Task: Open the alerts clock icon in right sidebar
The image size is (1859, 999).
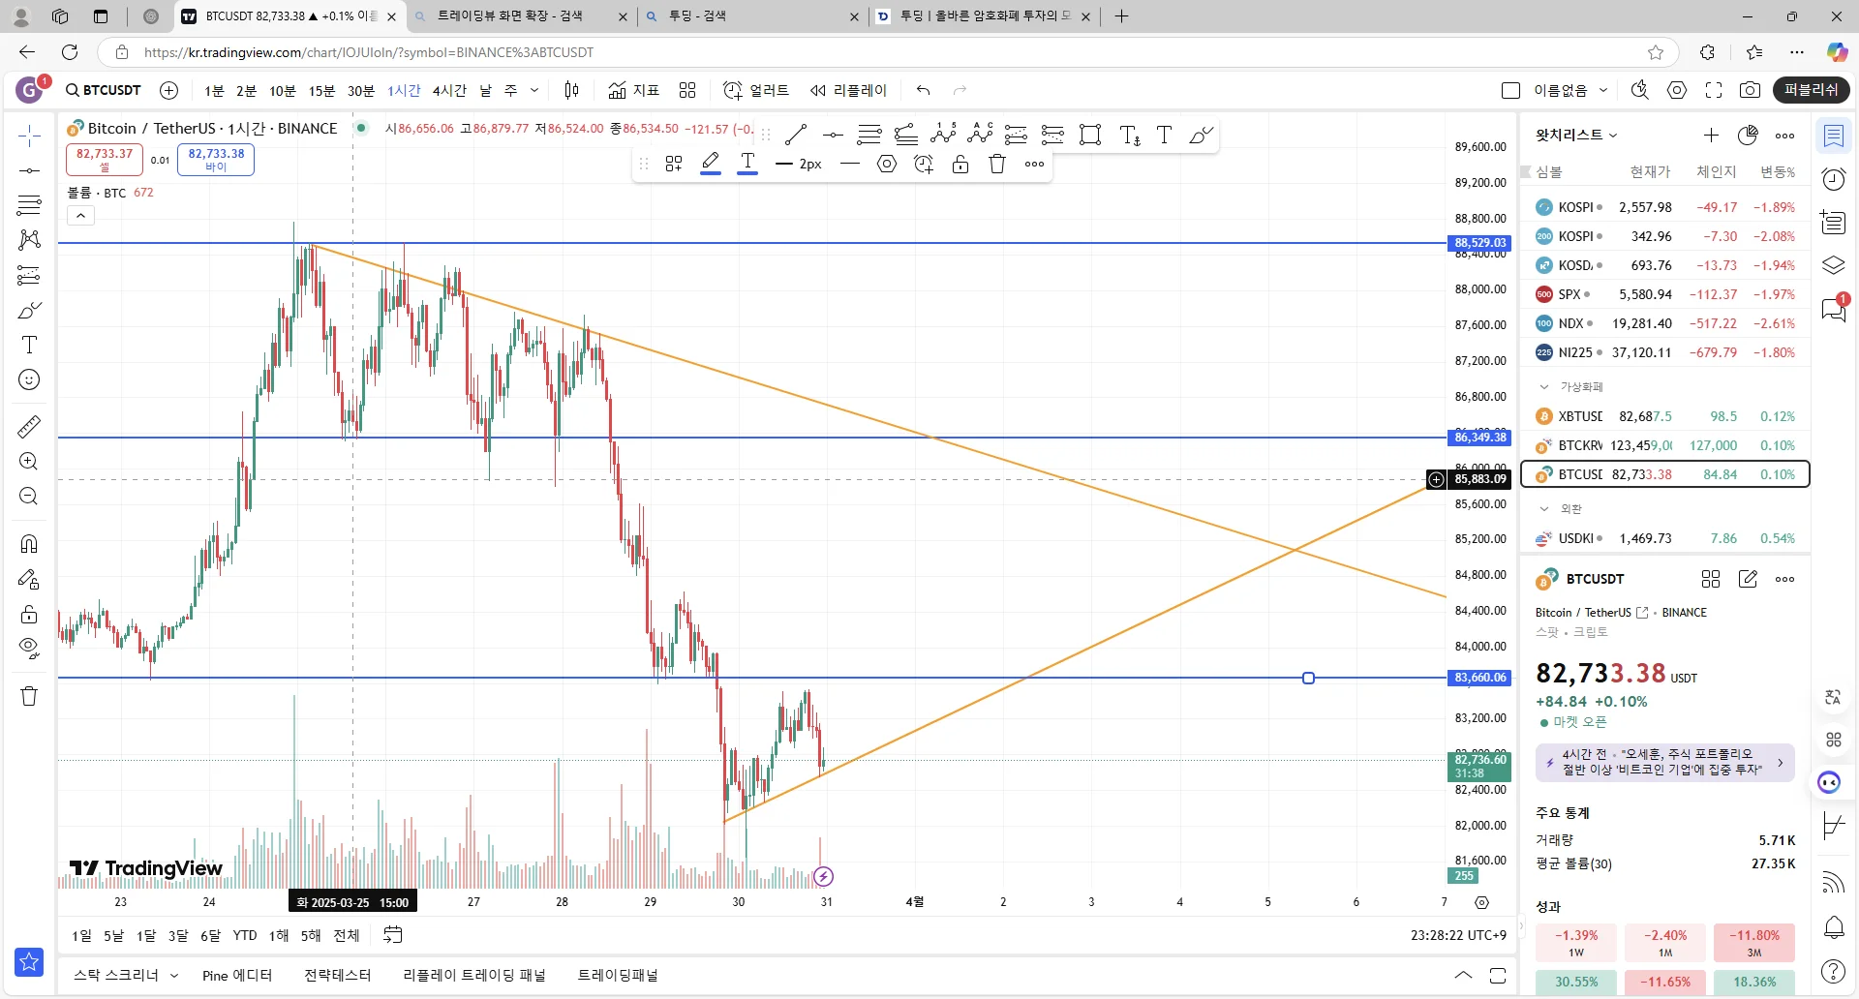Action: (x=1834, y=179)
